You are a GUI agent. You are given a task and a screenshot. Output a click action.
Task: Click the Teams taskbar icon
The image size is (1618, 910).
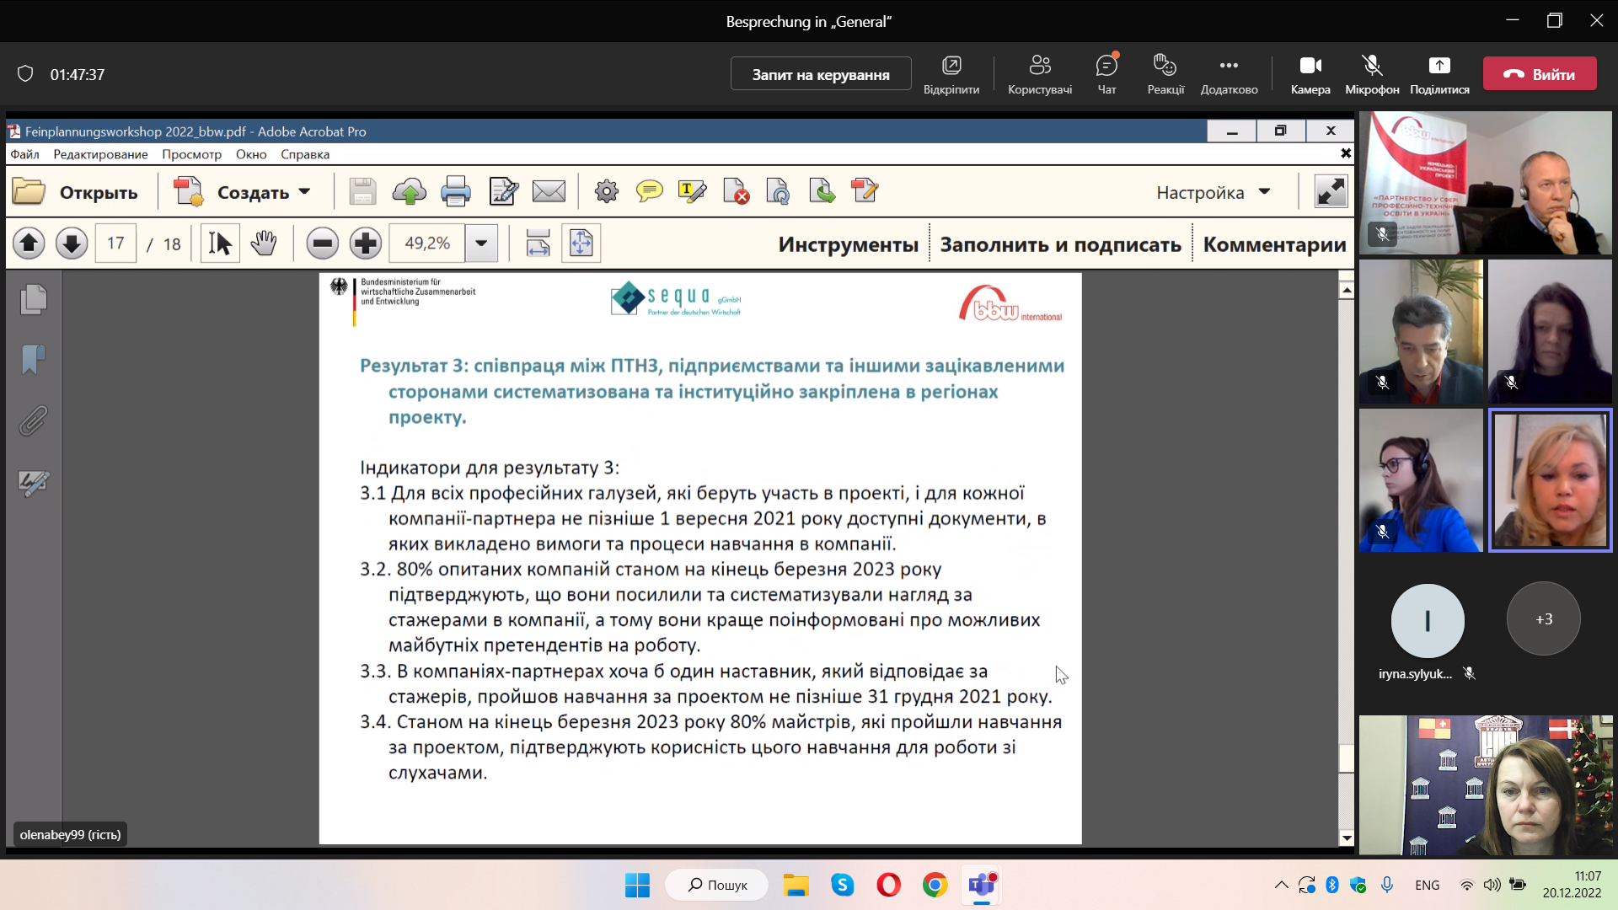(x=982, y=885)
